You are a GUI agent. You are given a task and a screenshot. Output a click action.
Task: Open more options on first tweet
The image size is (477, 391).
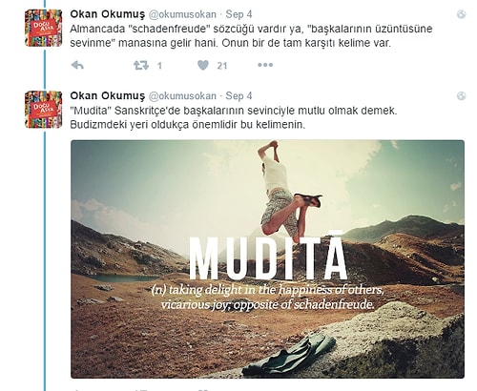pos(265,65)
